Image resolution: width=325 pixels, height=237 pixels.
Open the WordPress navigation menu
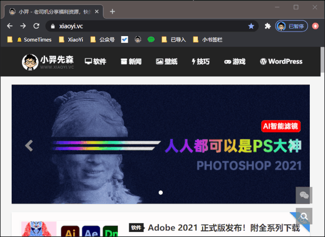point(281,62)
